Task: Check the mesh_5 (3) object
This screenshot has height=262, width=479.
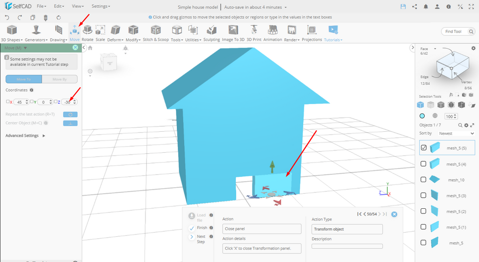Action: tap(423, 195)
